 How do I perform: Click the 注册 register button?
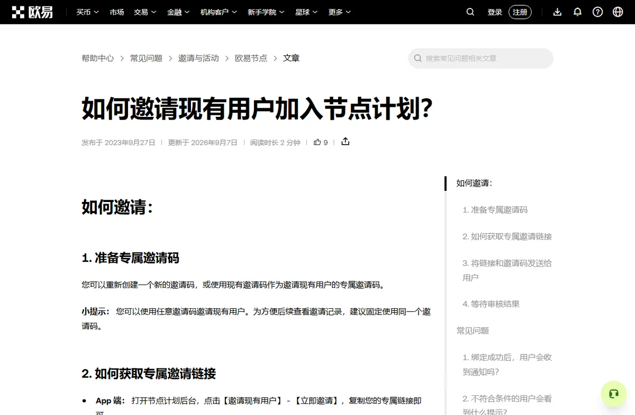[x=520, y=12]
